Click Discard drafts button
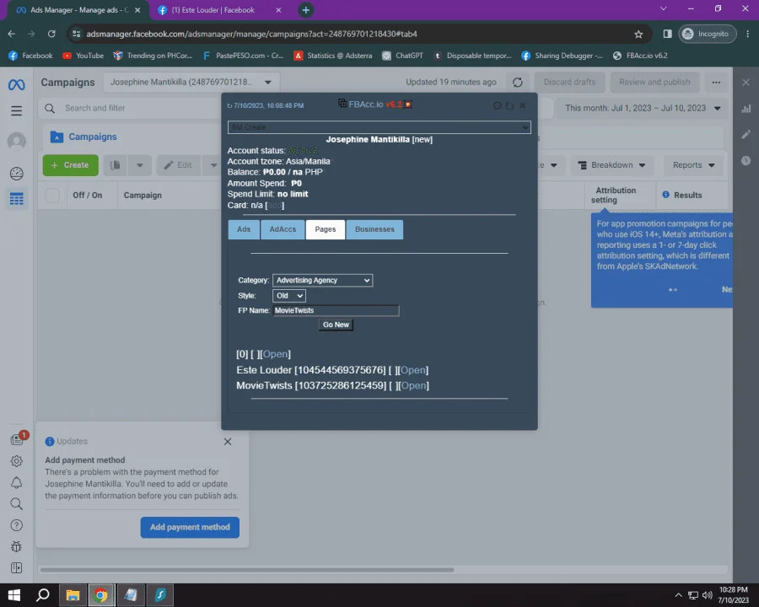The image size is (759, 607). (x=569, y=83)
